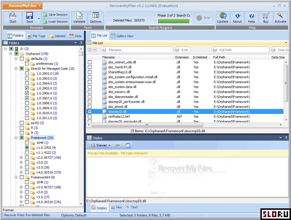This screenshot has width=291, height=220.
Task: Switch to Gallery View tab
Action: (x=122, y=36)
